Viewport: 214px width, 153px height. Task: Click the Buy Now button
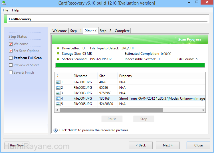[17, 145]
